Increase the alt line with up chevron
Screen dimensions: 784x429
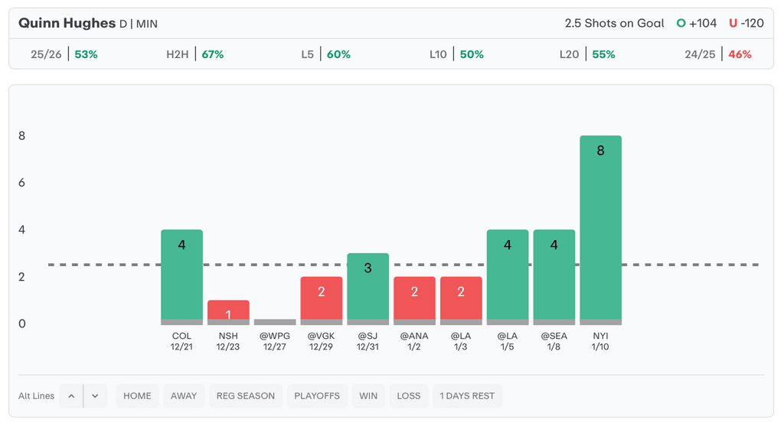71,396
